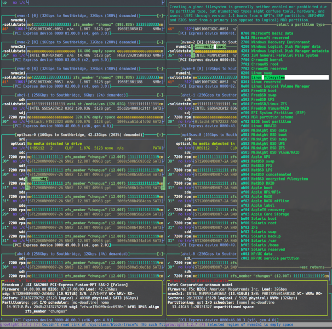Select 0700 Microsoft basic data partition type
Screen dimensions: 332x329
point(267,33)
